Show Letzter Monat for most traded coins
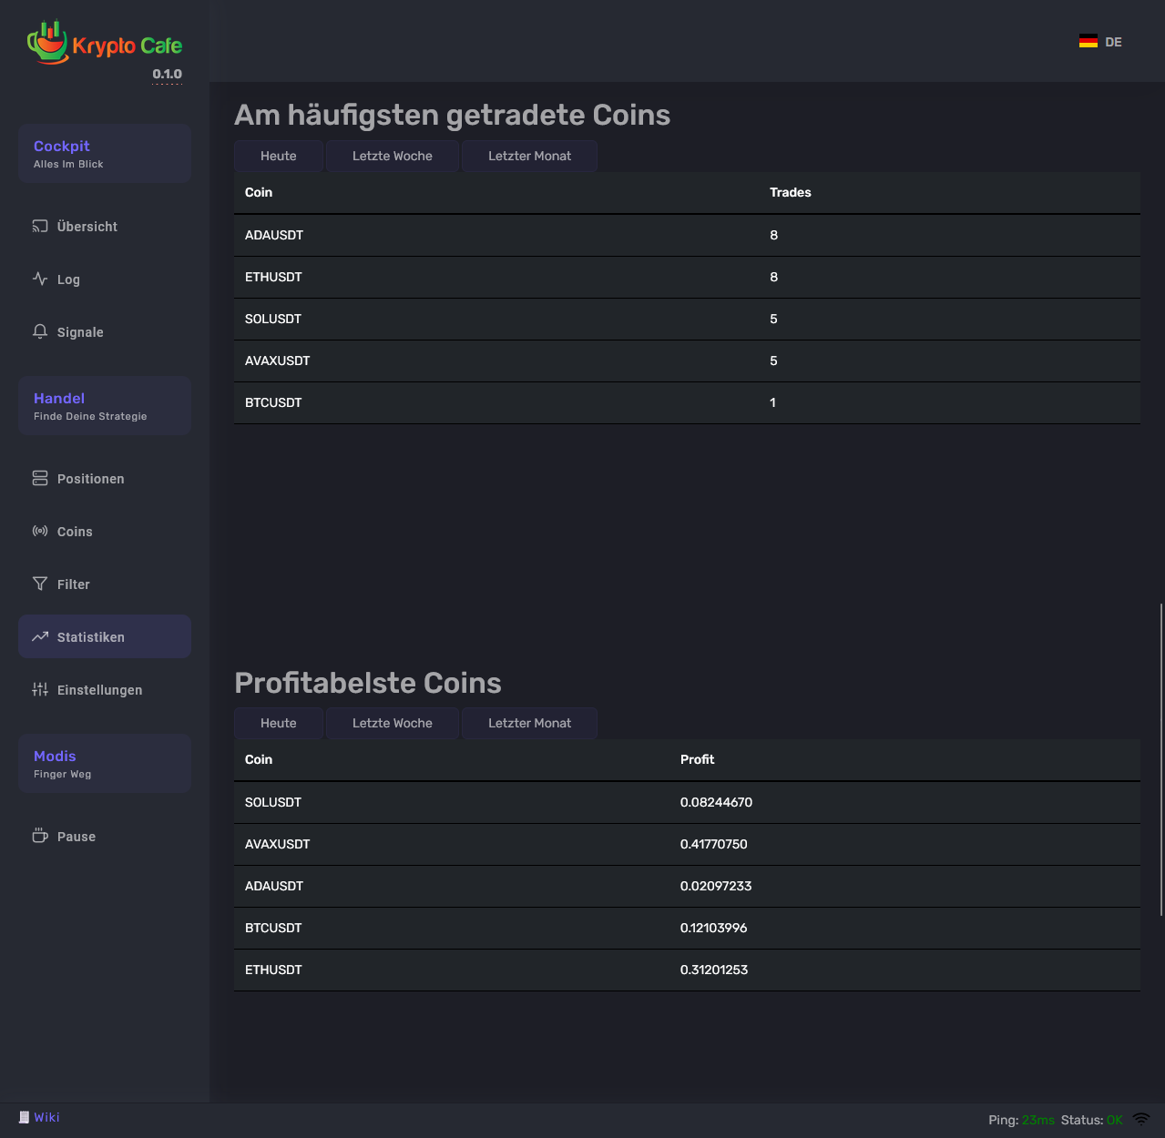Image resolution: width=1165 pixels, height=1138 pixels. coord(529,156)
